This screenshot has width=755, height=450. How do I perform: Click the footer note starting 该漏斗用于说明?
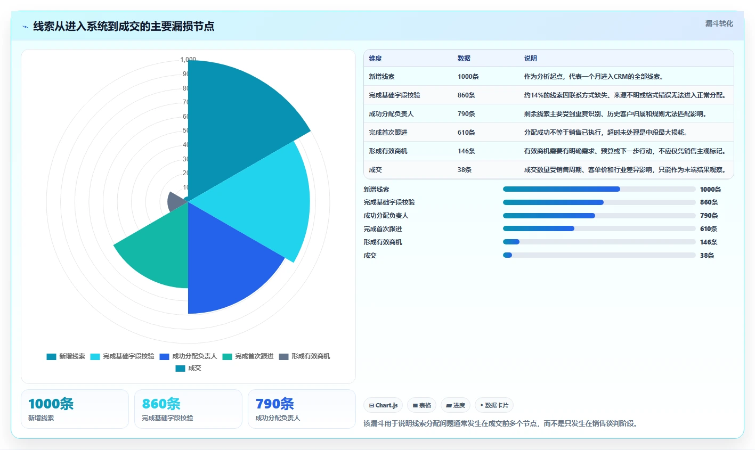[x=501, y=424]
